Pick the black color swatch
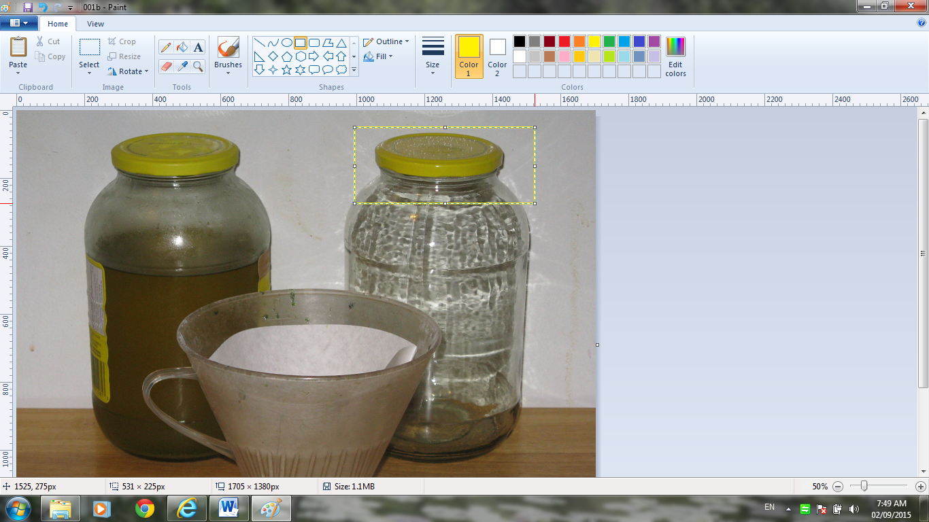The width and height of the screenshot is (929, 522). point(520,41)
